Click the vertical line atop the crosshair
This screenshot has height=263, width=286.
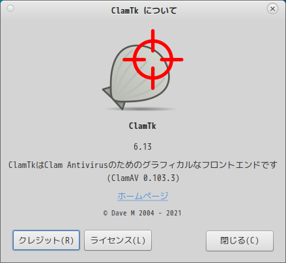153,41
